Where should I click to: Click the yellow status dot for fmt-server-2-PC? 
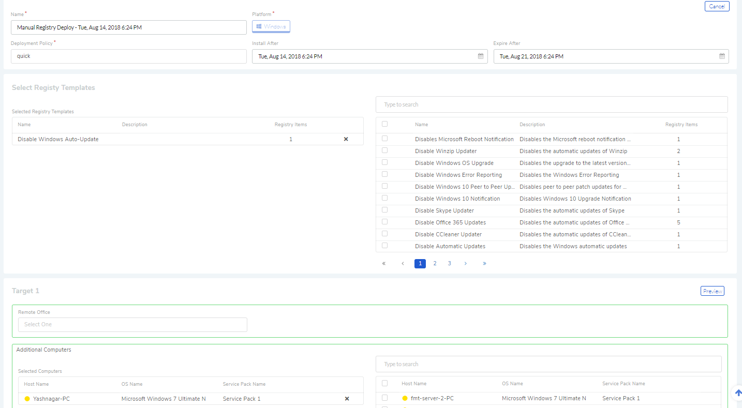pyautogui.click(x=405, y=398)
